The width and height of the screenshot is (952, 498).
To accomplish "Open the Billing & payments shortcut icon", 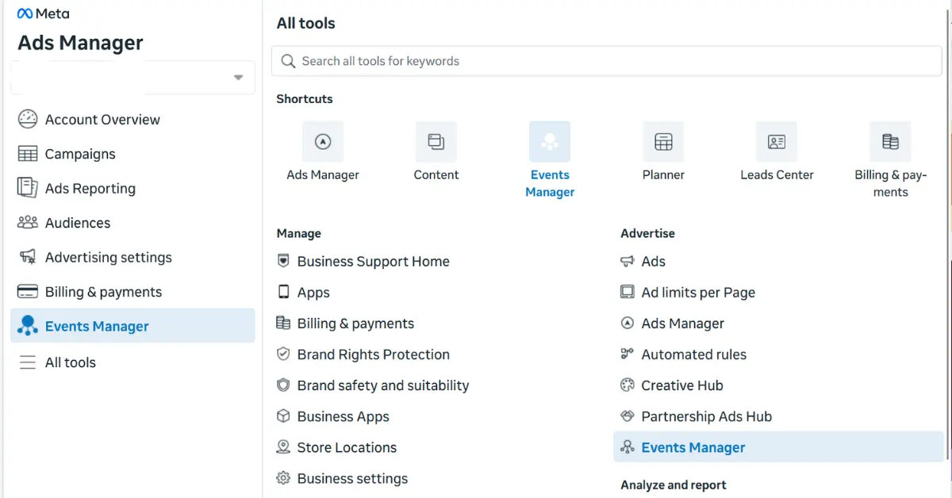I will coord(890,142).
